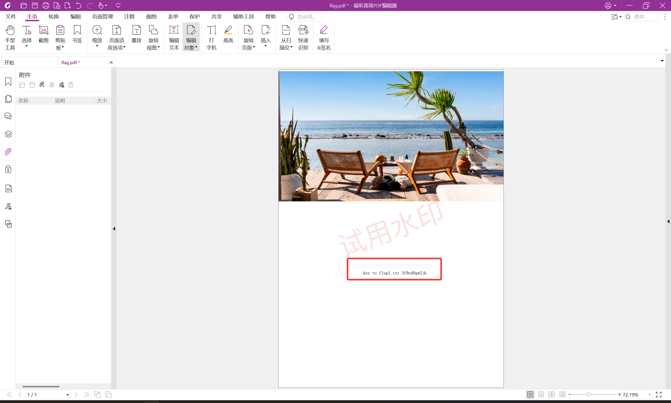Click the Find (查找) search field

pos(642,17)
